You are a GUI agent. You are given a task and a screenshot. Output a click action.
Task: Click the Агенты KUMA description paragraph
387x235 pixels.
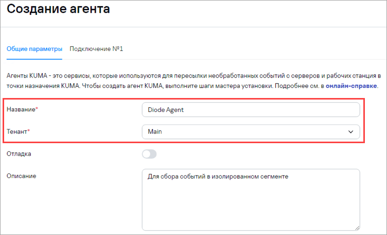tap(193, 81)
